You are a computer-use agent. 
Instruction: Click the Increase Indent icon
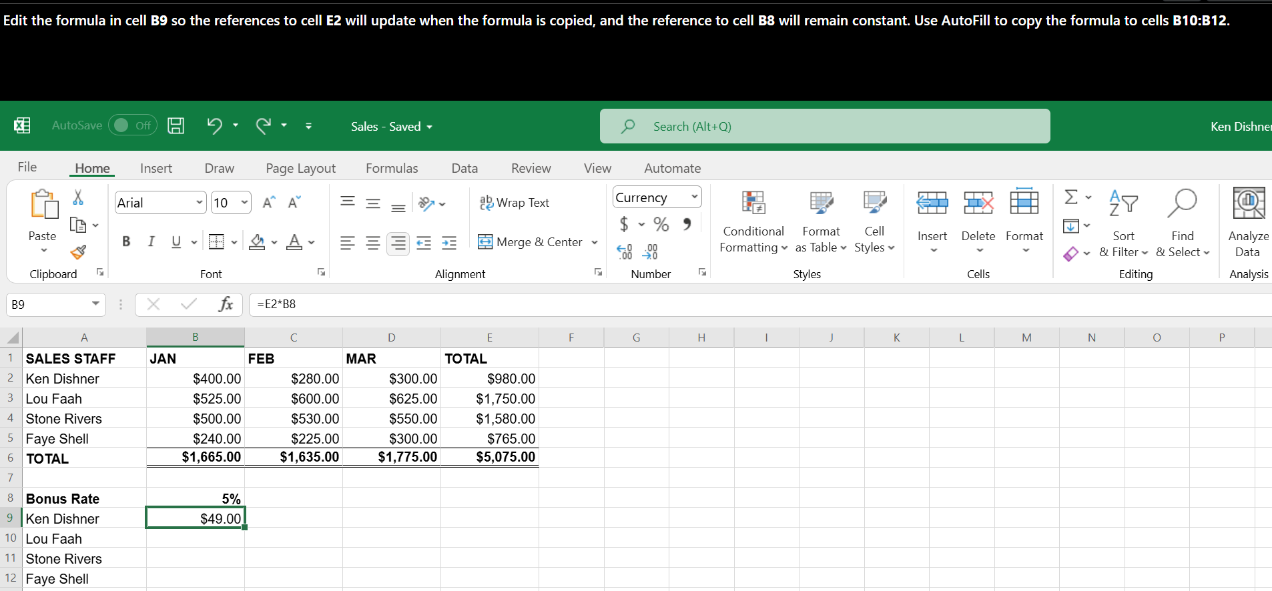449,243
